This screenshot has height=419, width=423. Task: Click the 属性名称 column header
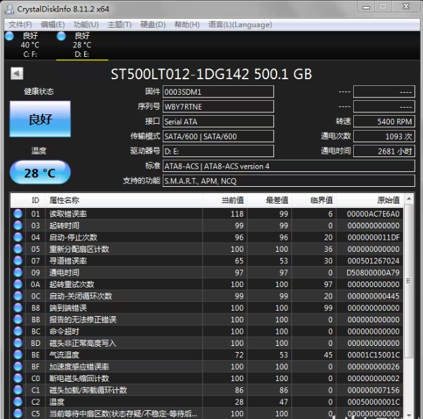[x=123, y=200]
